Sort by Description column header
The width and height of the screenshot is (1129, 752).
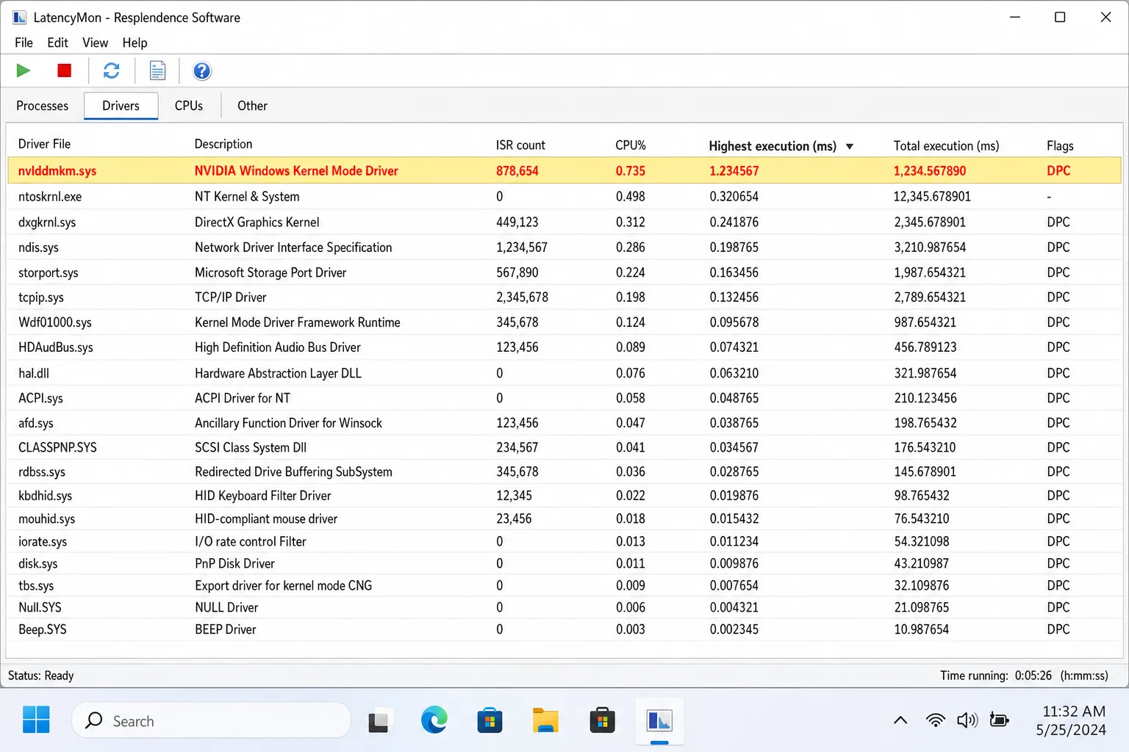223,144
